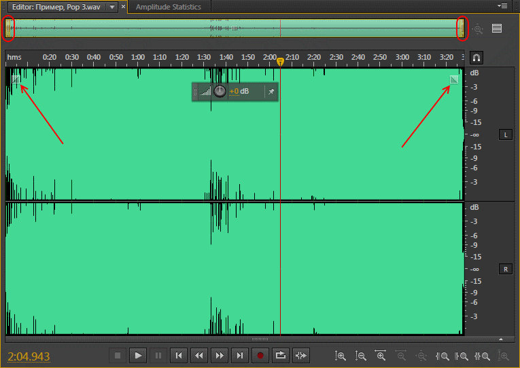Click the fade in handle on waveform

pyautogui.click(x=15, y=80)
